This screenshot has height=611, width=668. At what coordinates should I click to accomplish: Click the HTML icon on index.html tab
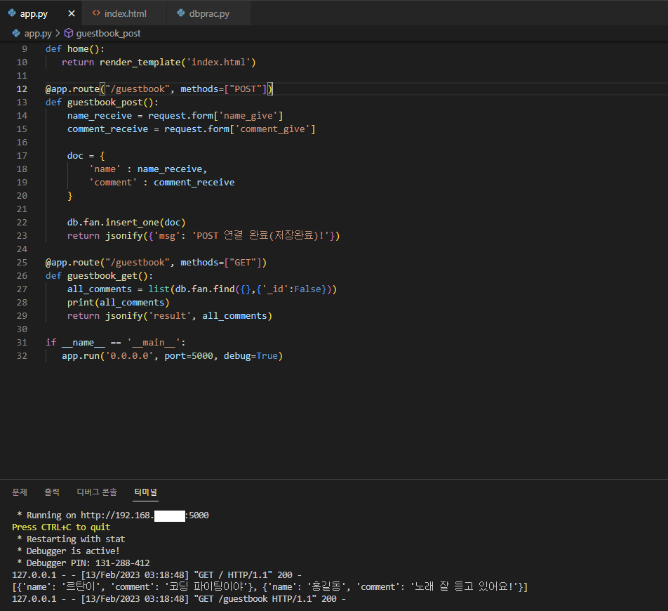tap(96, 13)
